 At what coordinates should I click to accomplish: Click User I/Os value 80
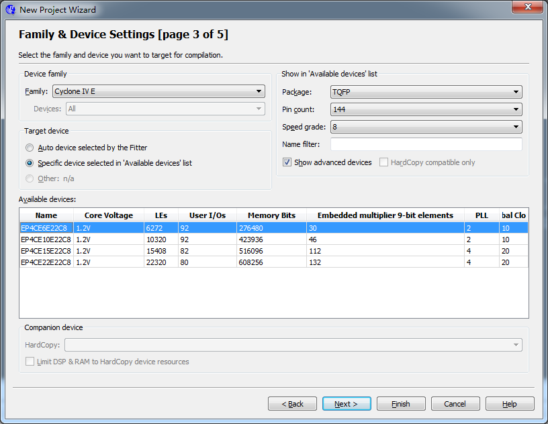[184, 262]
